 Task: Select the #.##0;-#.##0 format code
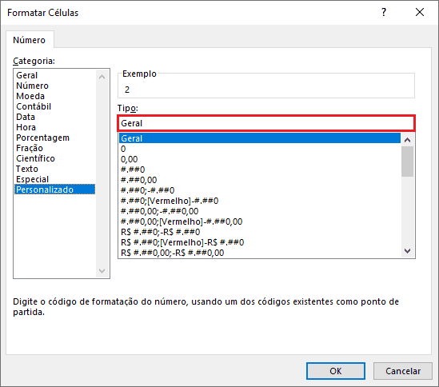(260, 190)
